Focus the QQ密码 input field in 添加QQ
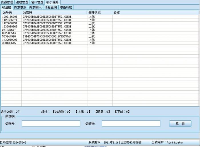The height and width of the screenshot is (147, 200). tap(131, 124)
